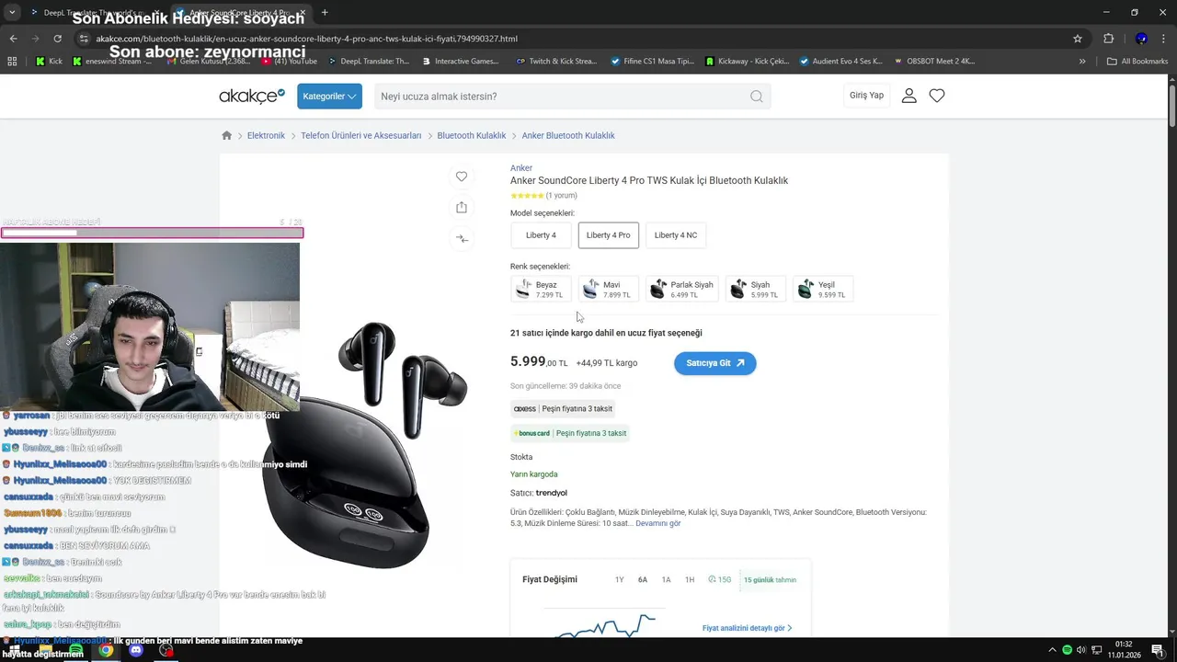
Task: Select the 1Y price history range
Action: tap(619, 580)
